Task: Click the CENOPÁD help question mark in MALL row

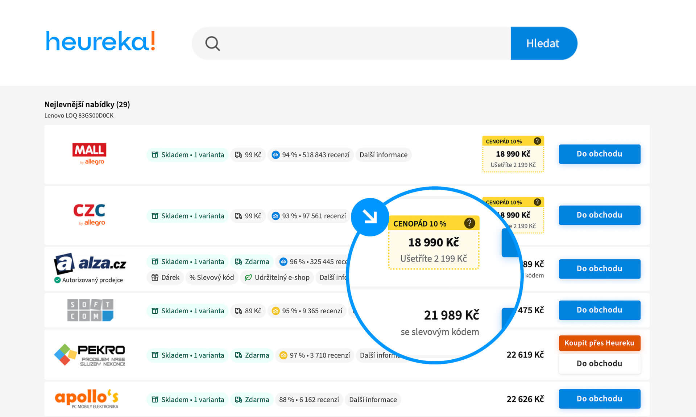Action: pos(537,141)
